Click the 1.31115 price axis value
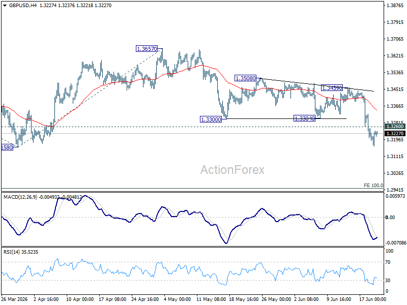 click(395, 157)
